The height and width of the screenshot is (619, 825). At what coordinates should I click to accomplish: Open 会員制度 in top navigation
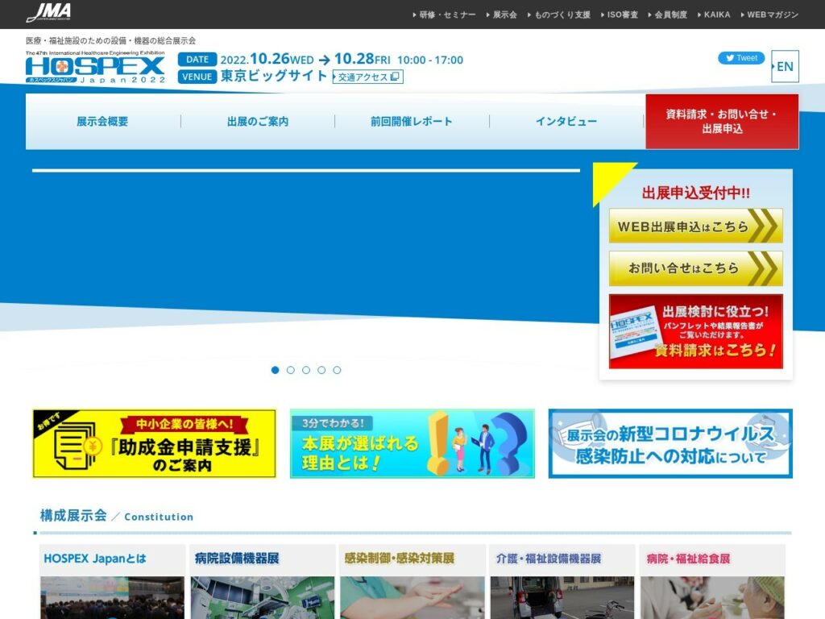[x=668, y=15]
